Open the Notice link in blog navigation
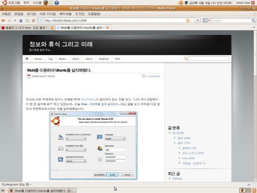 click(x=38, y=59)
